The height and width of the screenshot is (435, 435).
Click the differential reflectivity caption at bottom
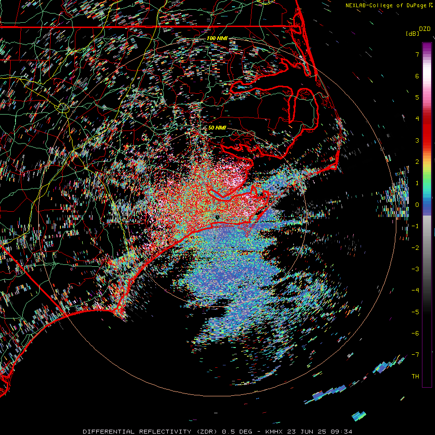pos(217,432)
